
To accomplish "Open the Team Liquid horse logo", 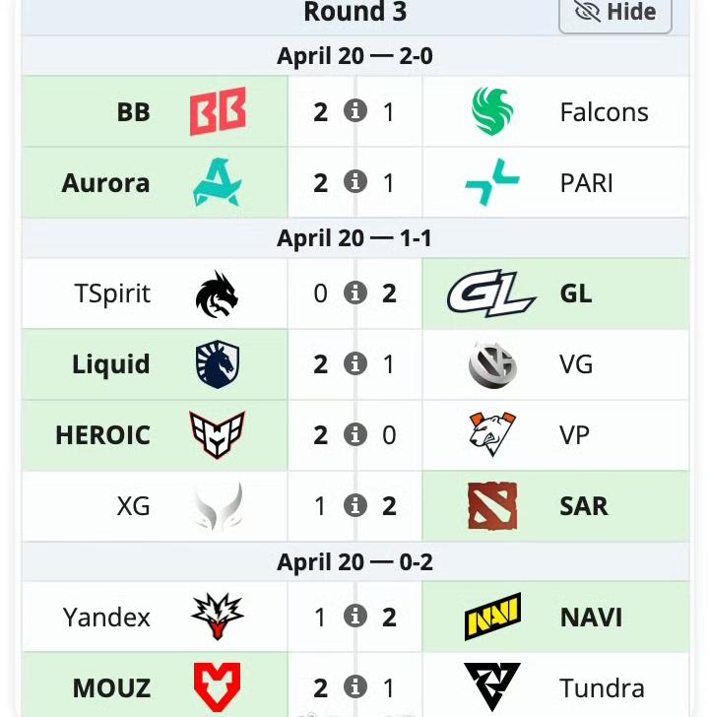I will pos(218,364).
